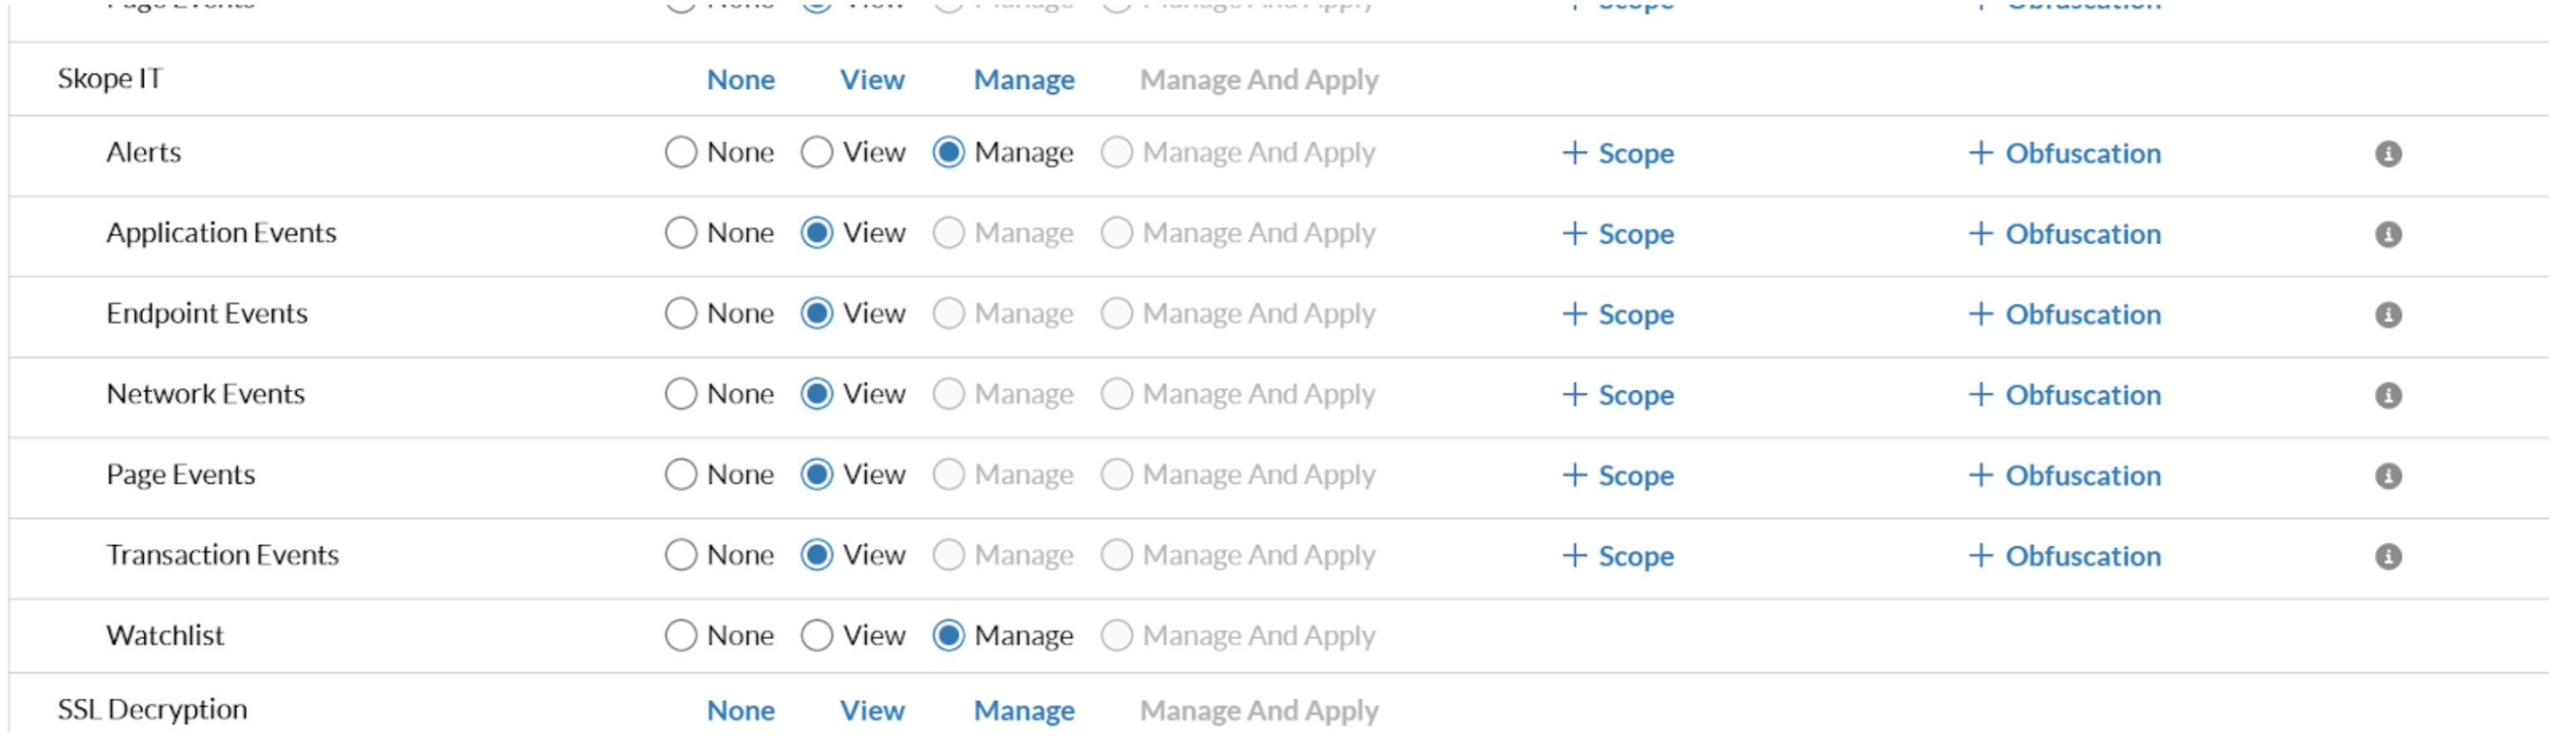Screen dimensions: 2576x741
Task: Add Scope for Alerts row
Action: pyautogui.click(x=1617, y=154)
